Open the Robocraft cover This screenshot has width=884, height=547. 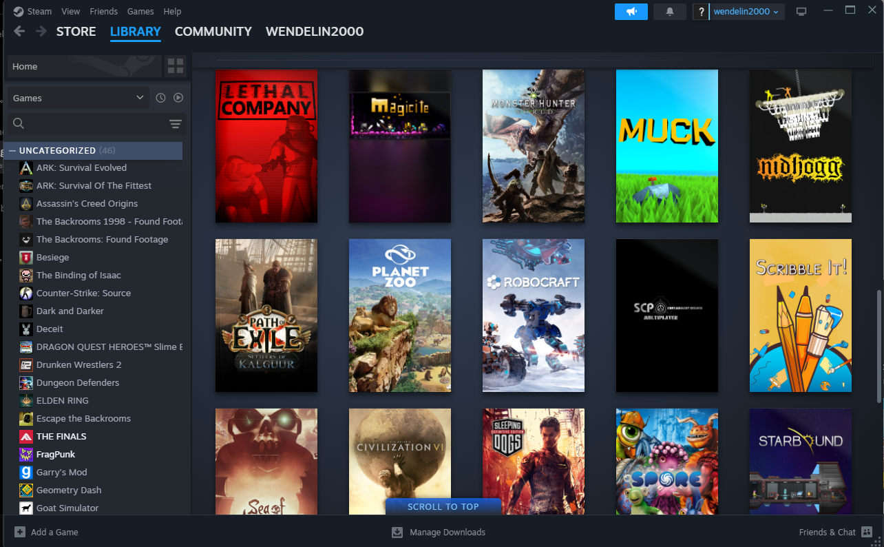coord(534,316)
